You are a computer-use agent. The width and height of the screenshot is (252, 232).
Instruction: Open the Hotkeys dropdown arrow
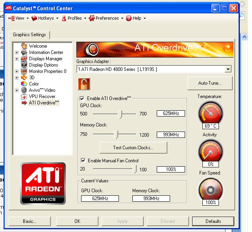coord(57,19)
